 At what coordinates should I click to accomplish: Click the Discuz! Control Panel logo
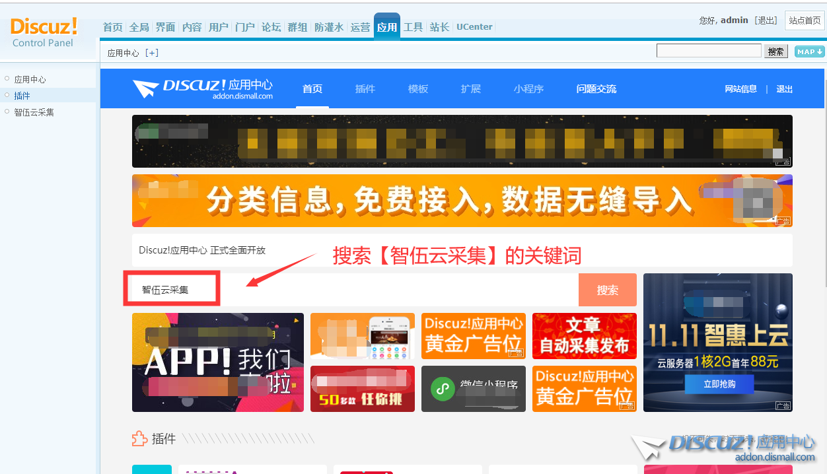coord(44,32)
